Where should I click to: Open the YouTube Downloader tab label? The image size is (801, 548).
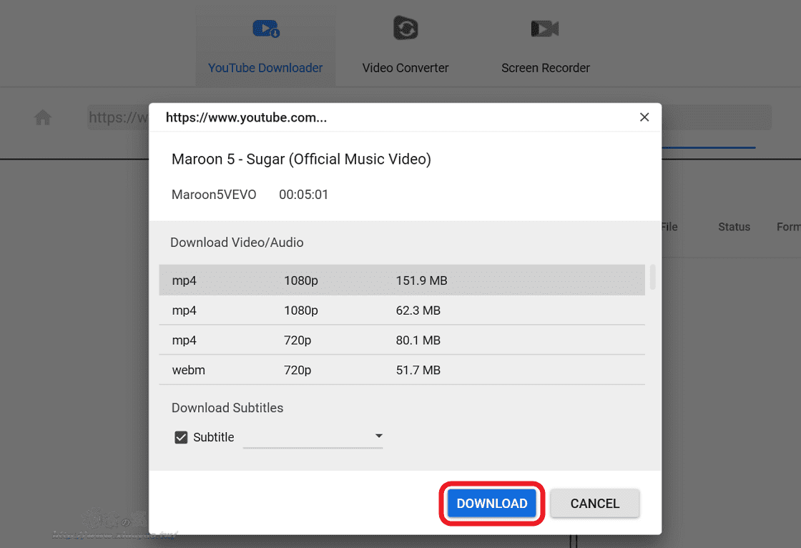[265, 68]
